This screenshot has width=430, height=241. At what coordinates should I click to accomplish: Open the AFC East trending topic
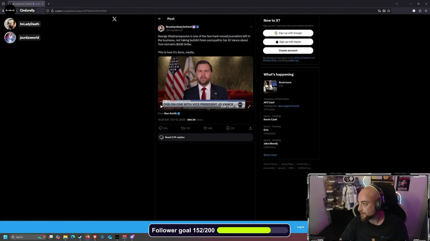269,102
